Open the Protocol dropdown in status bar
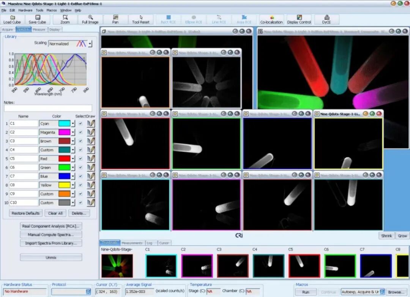The width and height of the screenshot is (410, 297). (88, 292)
